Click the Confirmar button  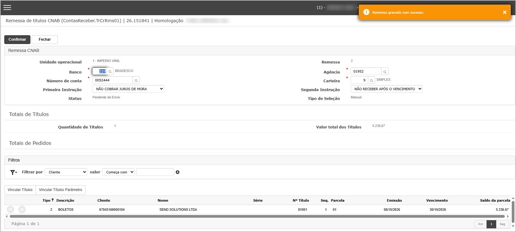pyautogui.click(x=17, y=39)
